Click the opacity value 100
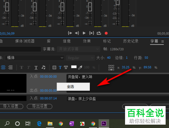The height and width of the screenshot is (128, 169). point(87,67)
